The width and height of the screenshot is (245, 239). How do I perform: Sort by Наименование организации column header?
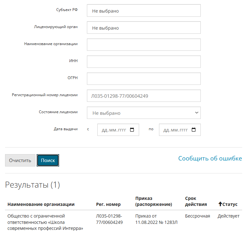pyautogui.click(x=41, y=204)
